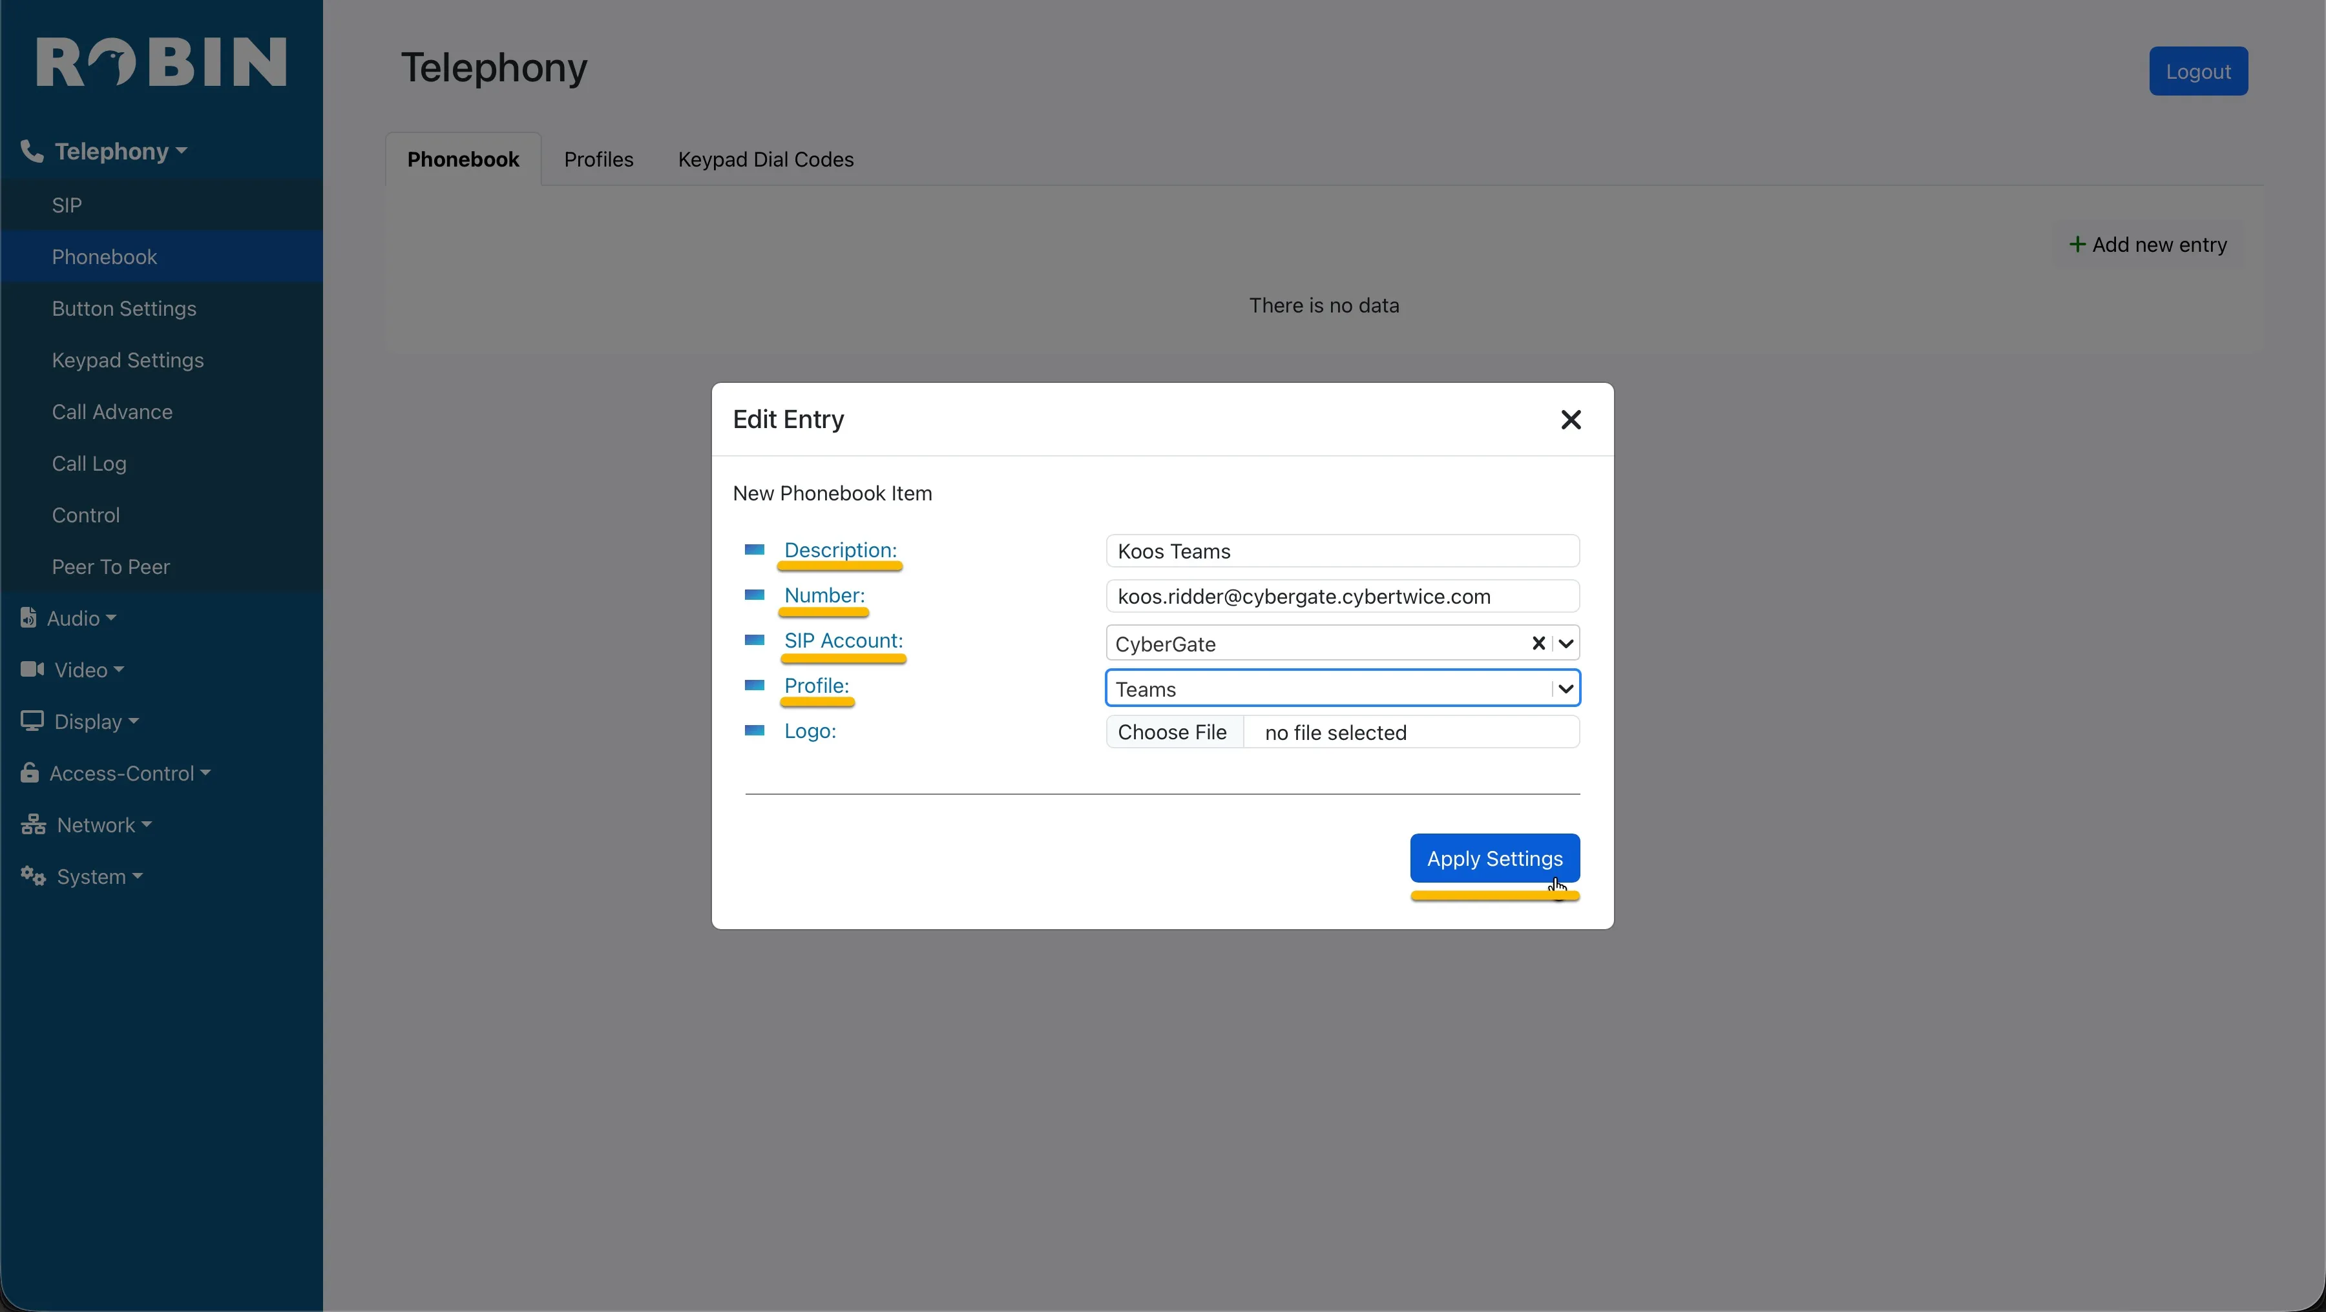Click the blue info icon beside Description
The width and height of the screenshot is (2326, 1312).
point(754,549)
